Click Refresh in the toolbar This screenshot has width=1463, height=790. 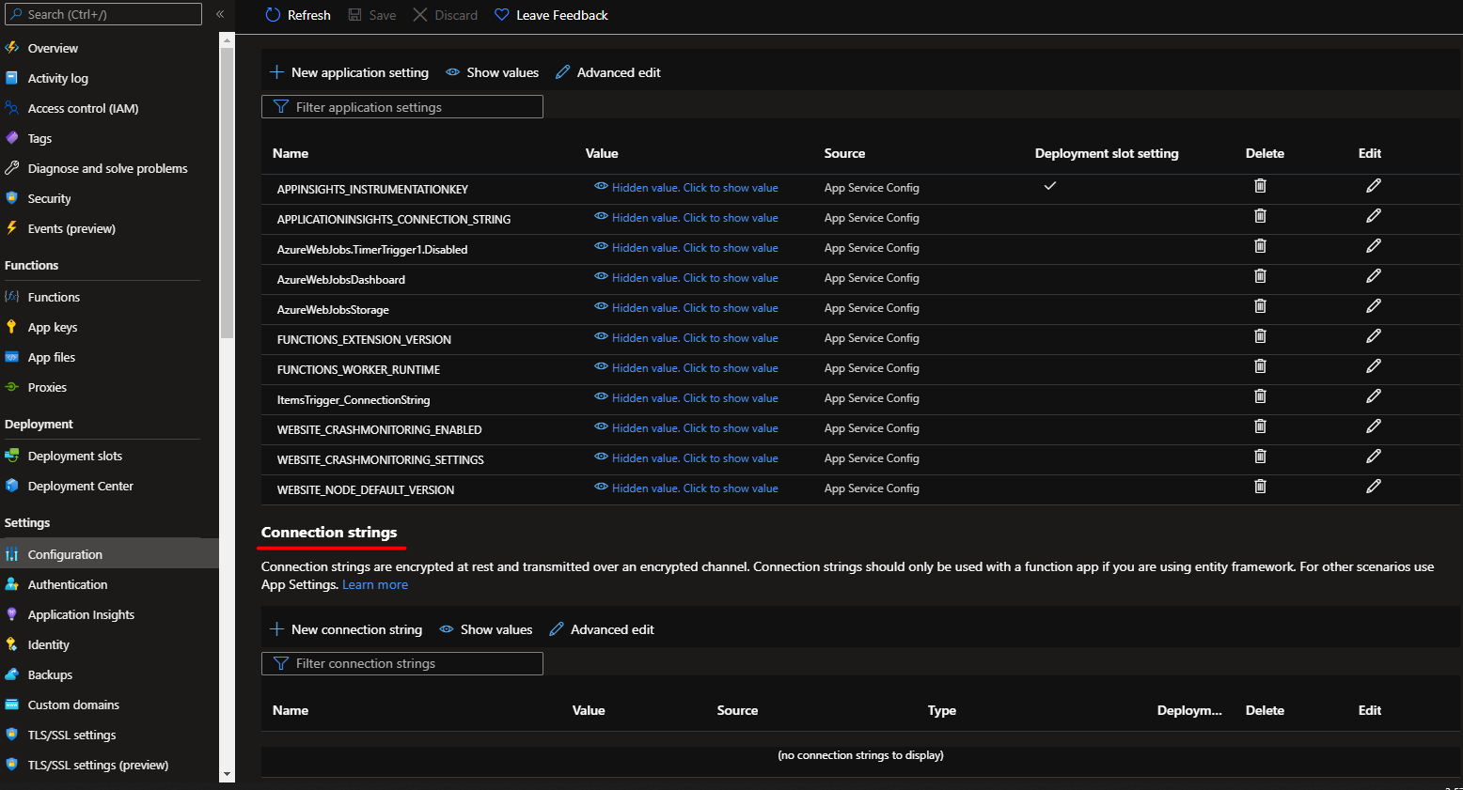[298, 15]
